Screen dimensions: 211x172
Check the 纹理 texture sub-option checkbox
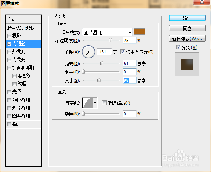tap(14, 84)
